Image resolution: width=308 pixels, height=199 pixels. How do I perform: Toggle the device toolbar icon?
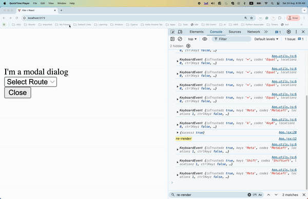pyautogui.click(x=180, y=32)
